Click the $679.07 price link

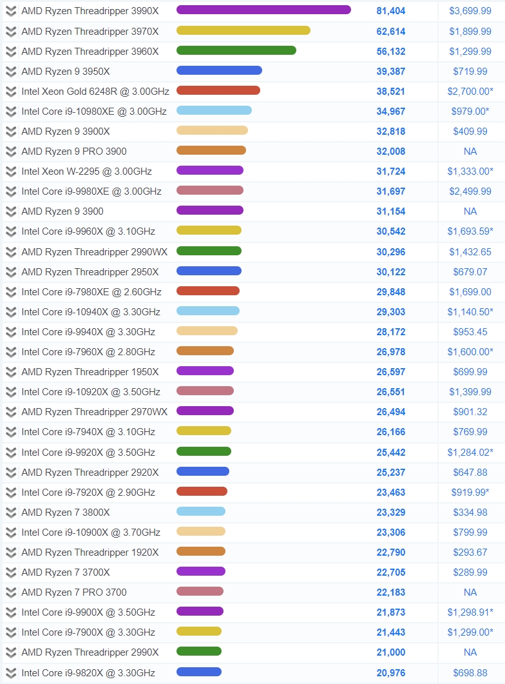[470, 272]
